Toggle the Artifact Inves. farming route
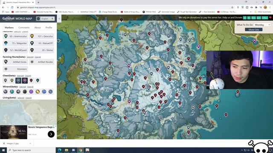 tap(15, 62)
